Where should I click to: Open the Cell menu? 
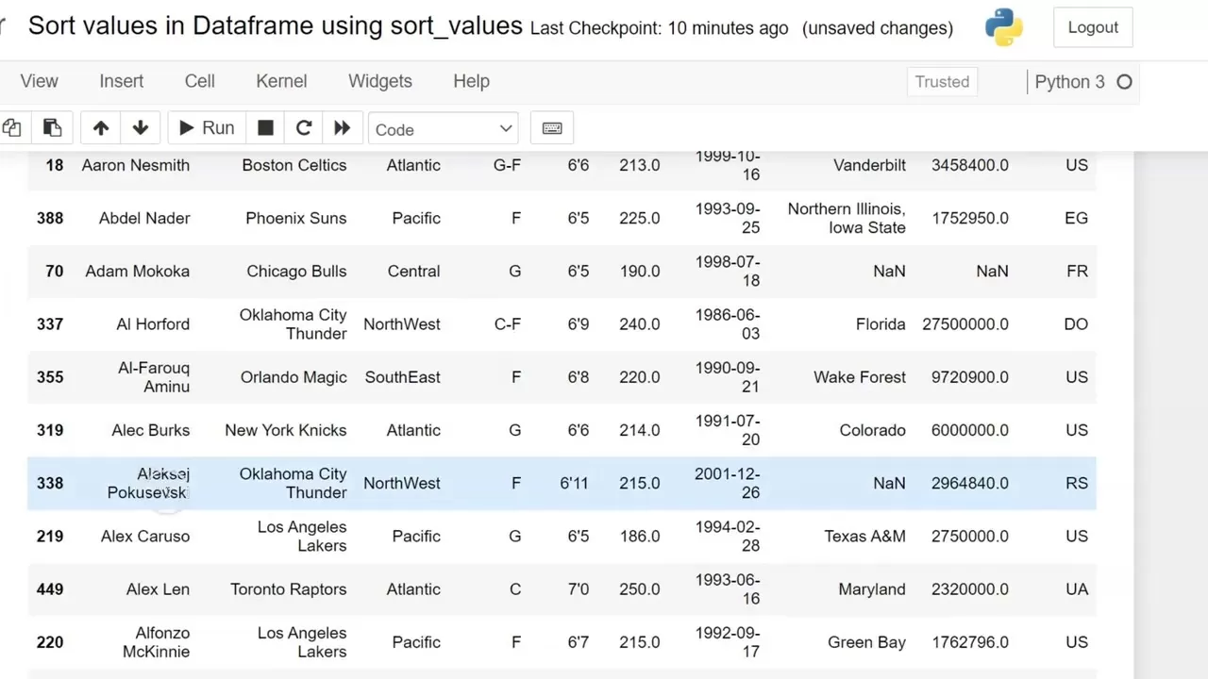click(x=200, y=81)
